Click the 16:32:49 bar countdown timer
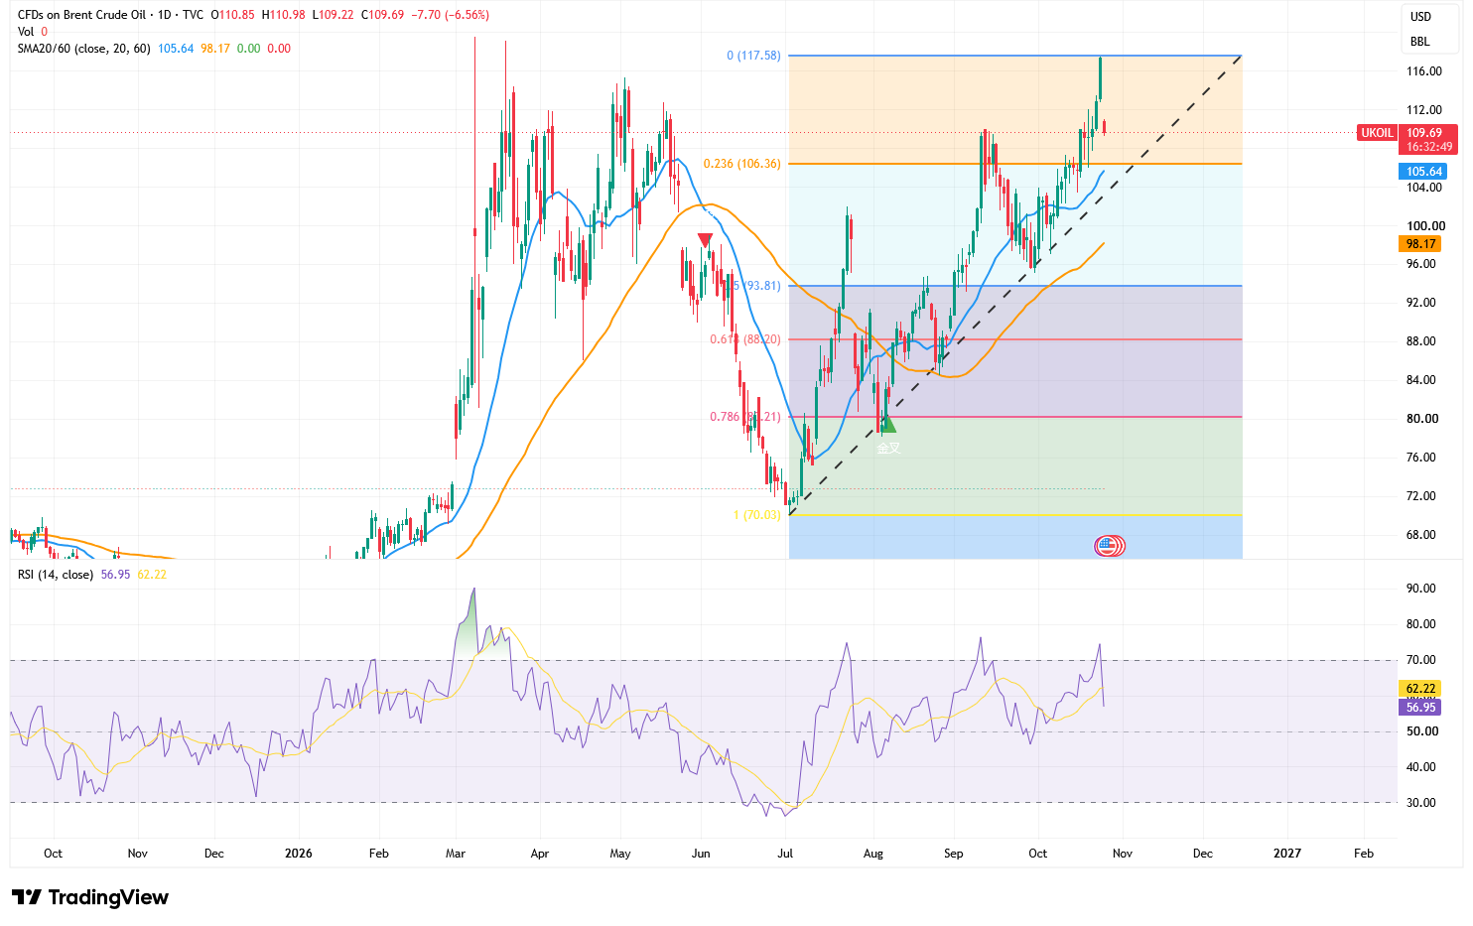This screenshot has width=1473, height=926. pos(1429,147)
